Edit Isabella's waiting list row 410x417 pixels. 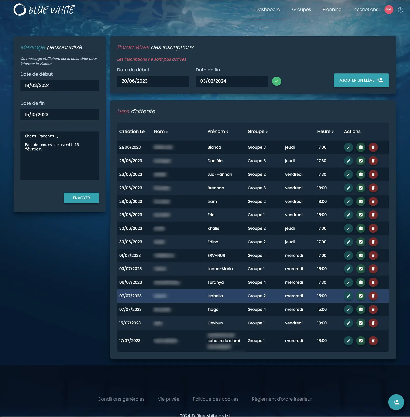tap(348, 296)
